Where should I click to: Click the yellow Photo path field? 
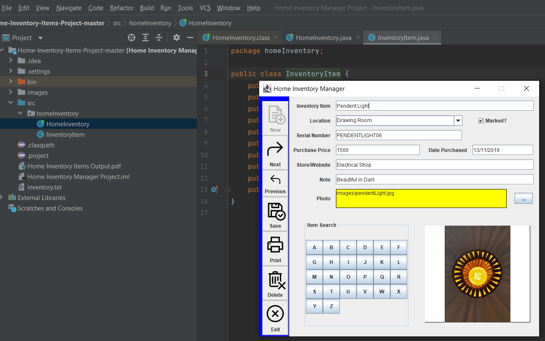[421, 198]
